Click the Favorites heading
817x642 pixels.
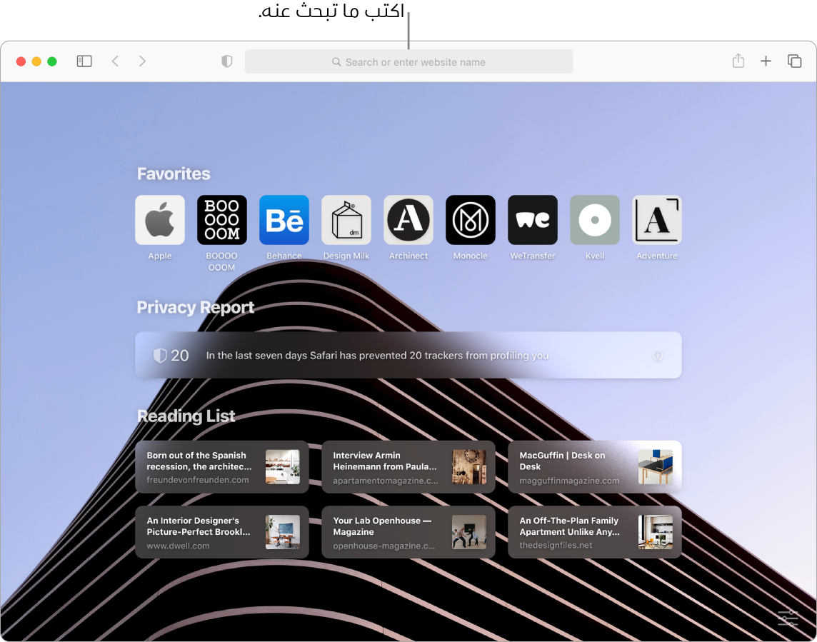point(174,174)
